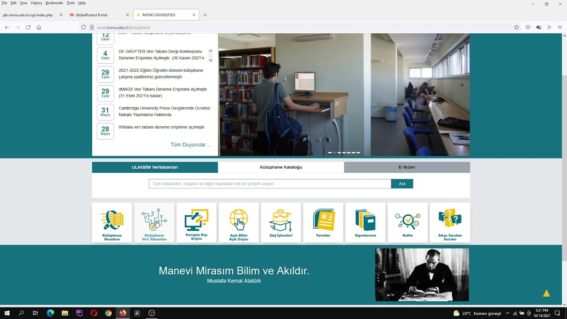Open the Tools menu
The width and height of the screenshot is (567, 319).
(70, 3)
